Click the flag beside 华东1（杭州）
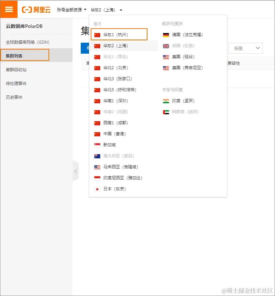Image resolution: width=275 pixels, height=296 pixels. point(97,35)
